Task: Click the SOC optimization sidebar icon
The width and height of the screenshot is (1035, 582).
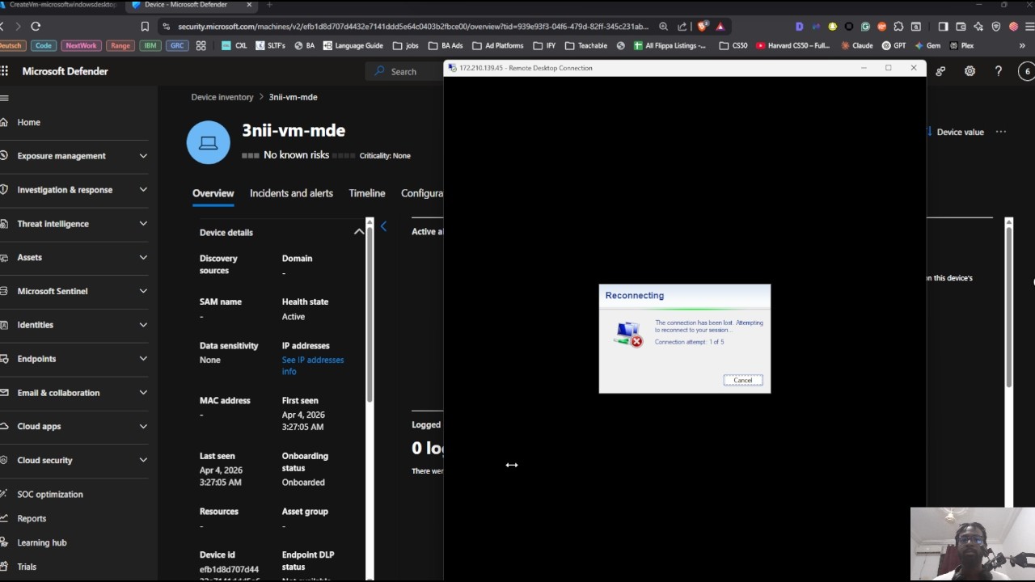Action: [3, 494]
